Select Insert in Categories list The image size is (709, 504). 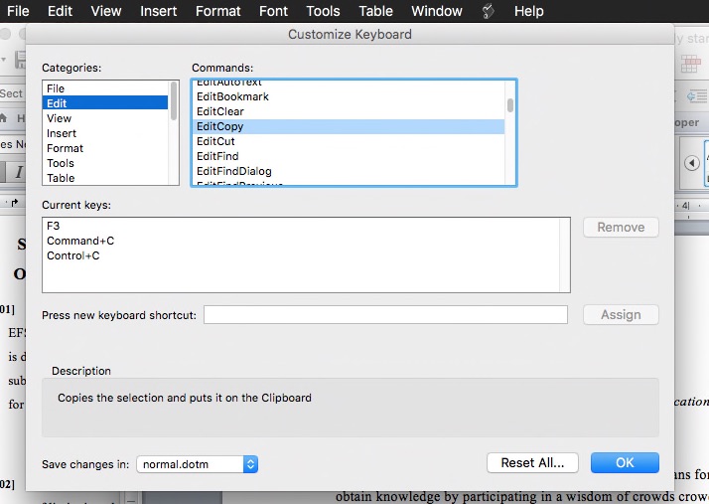click(105, 133)
